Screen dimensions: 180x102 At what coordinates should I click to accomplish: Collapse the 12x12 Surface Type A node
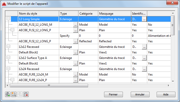click(x=8, y=58)
